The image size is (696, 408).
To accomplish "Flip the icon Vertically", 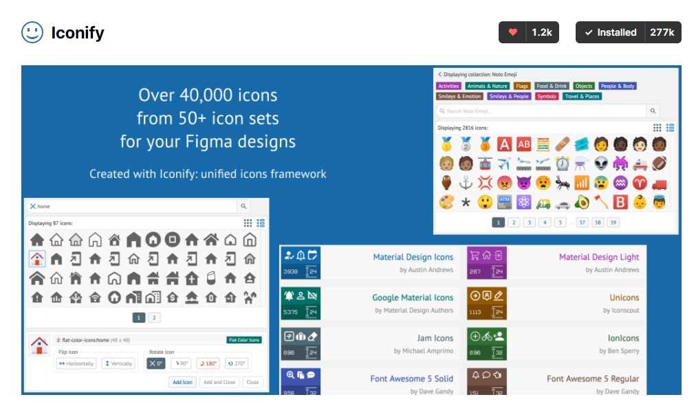I will [118, 363].
